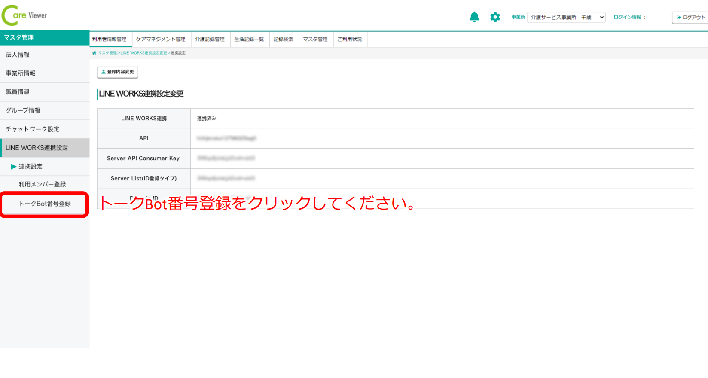The width and height of the screenshot is (708, 378).
Task: Open settings via the gear icon
Action: [495, 17]
